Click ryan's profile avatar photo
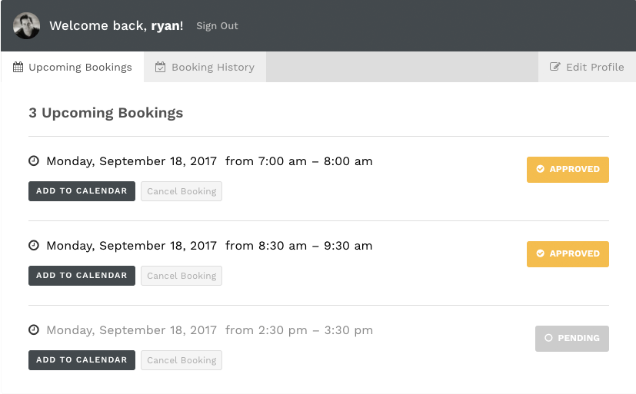This screenshot has width=636, height=394. pyautogui.click(x=26, y=25)
